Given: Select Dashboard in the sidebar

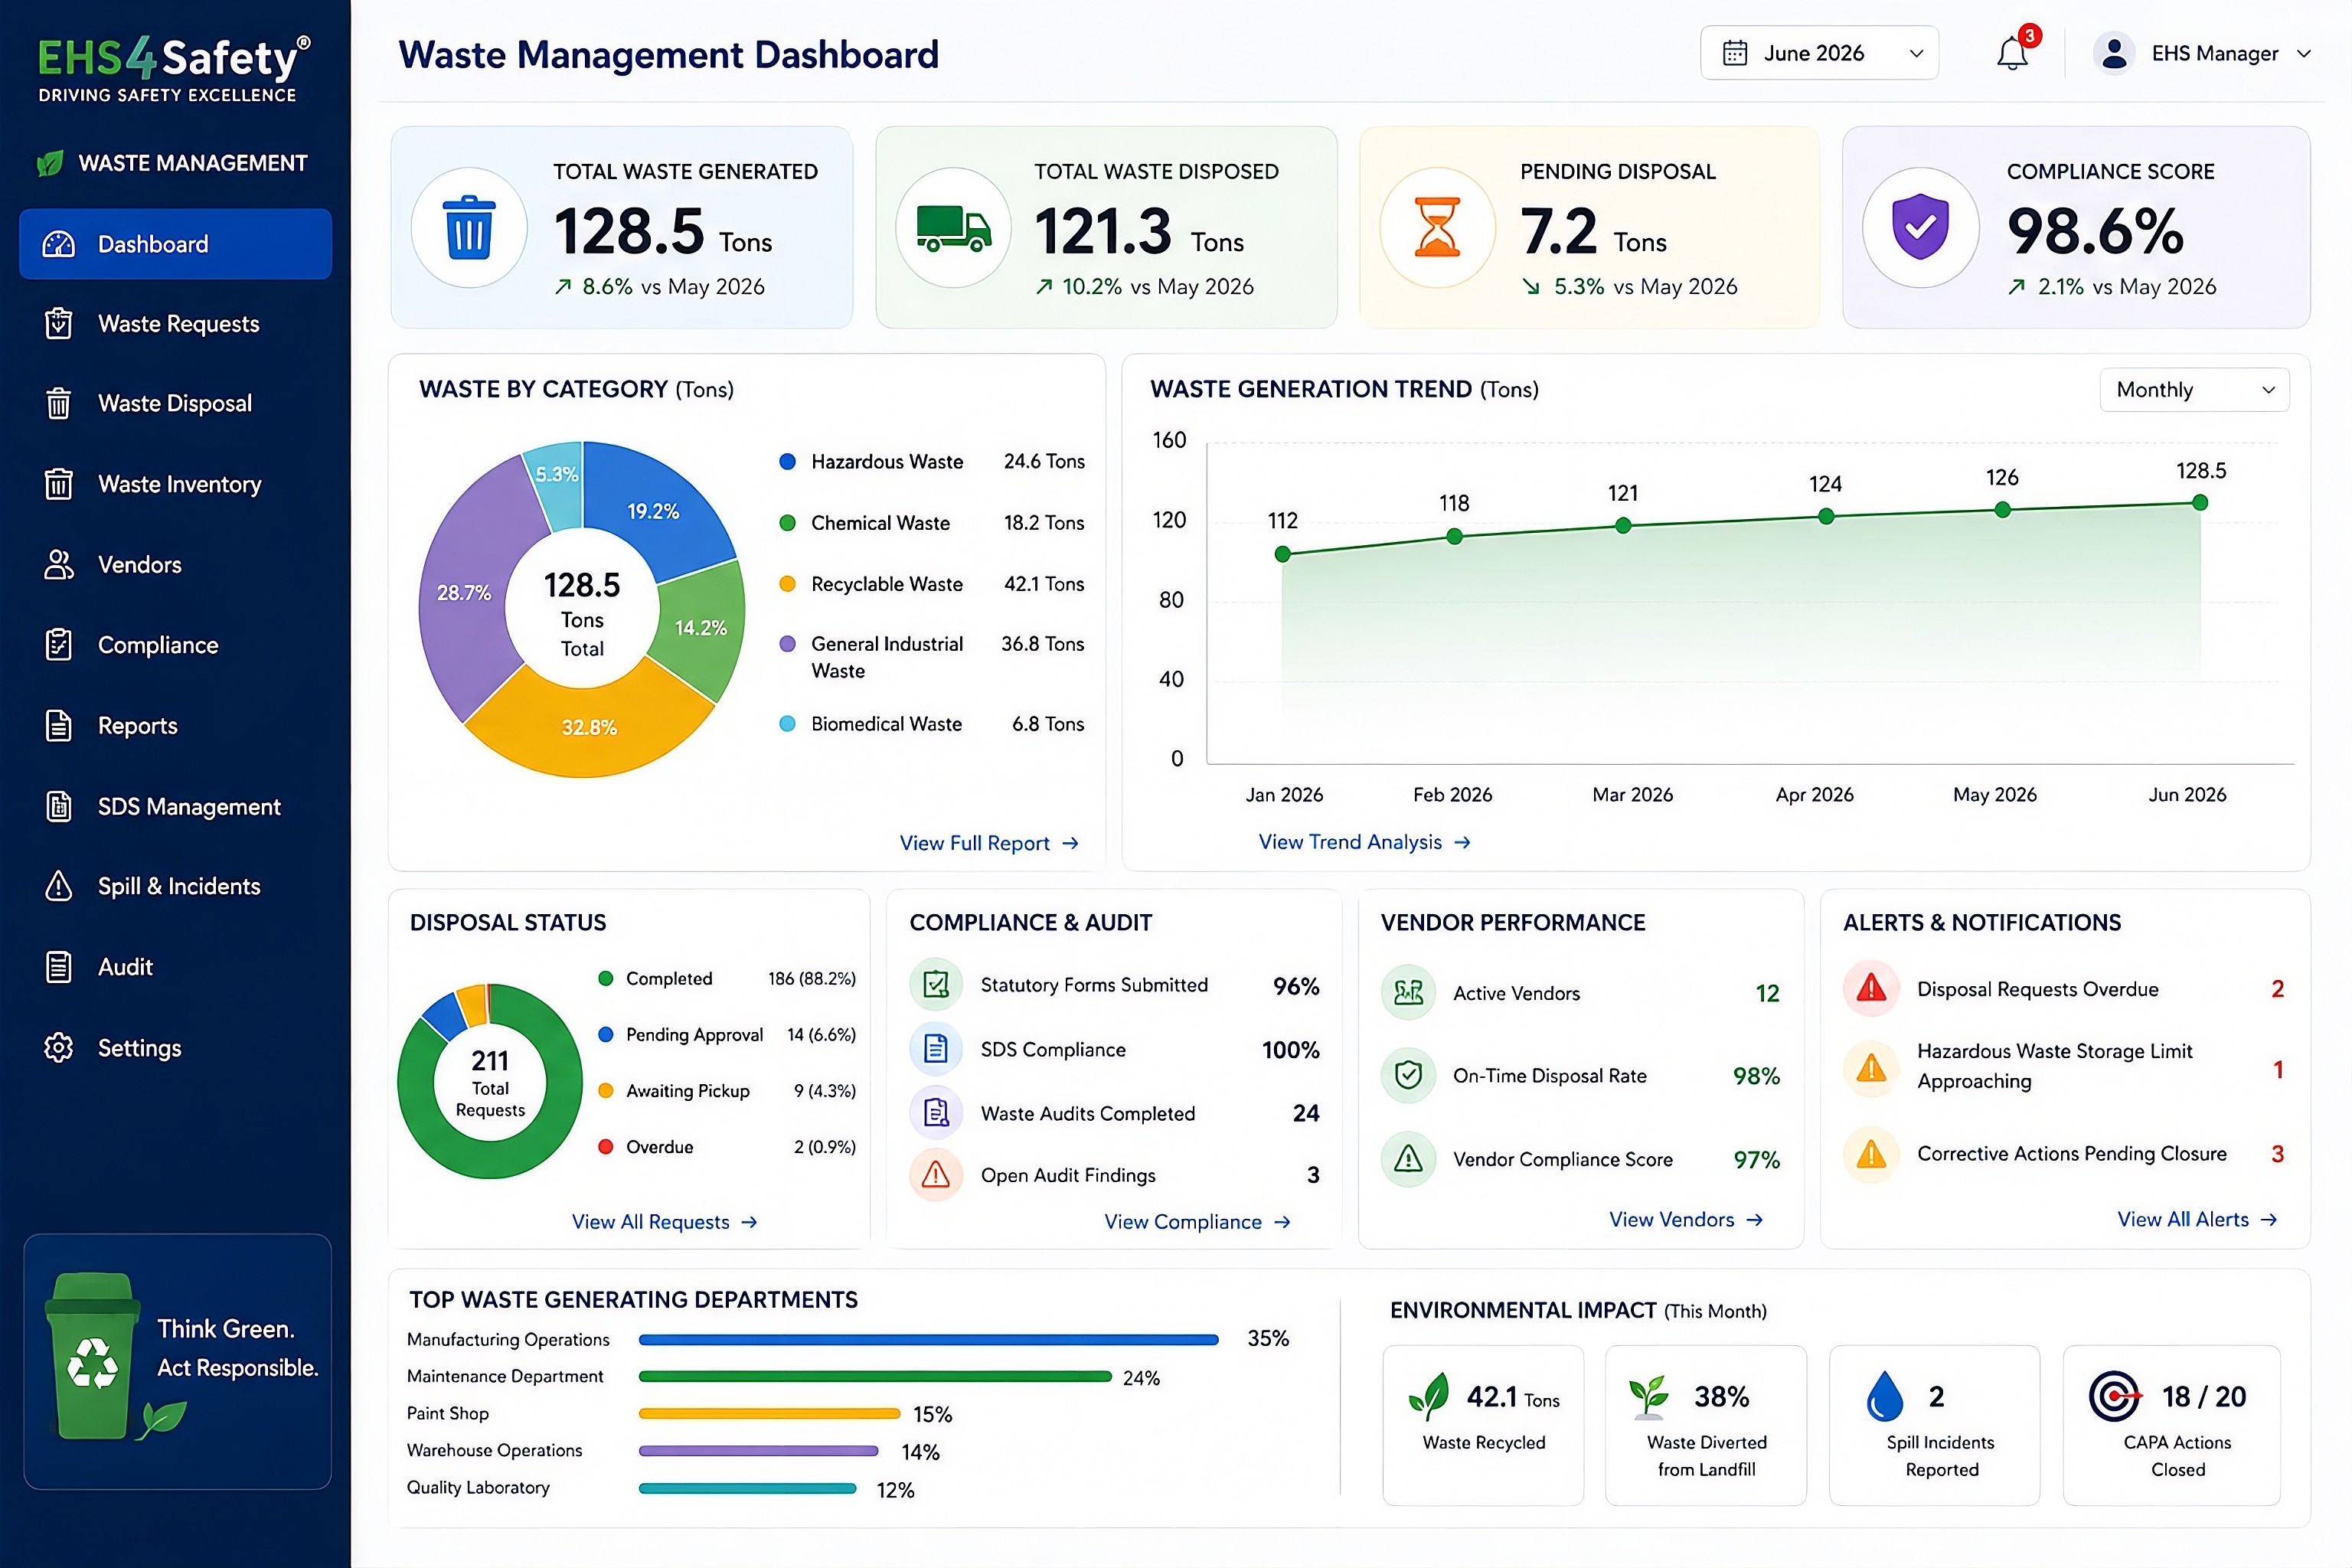Looking at the screenshot, I should click(x=175, y=244).
